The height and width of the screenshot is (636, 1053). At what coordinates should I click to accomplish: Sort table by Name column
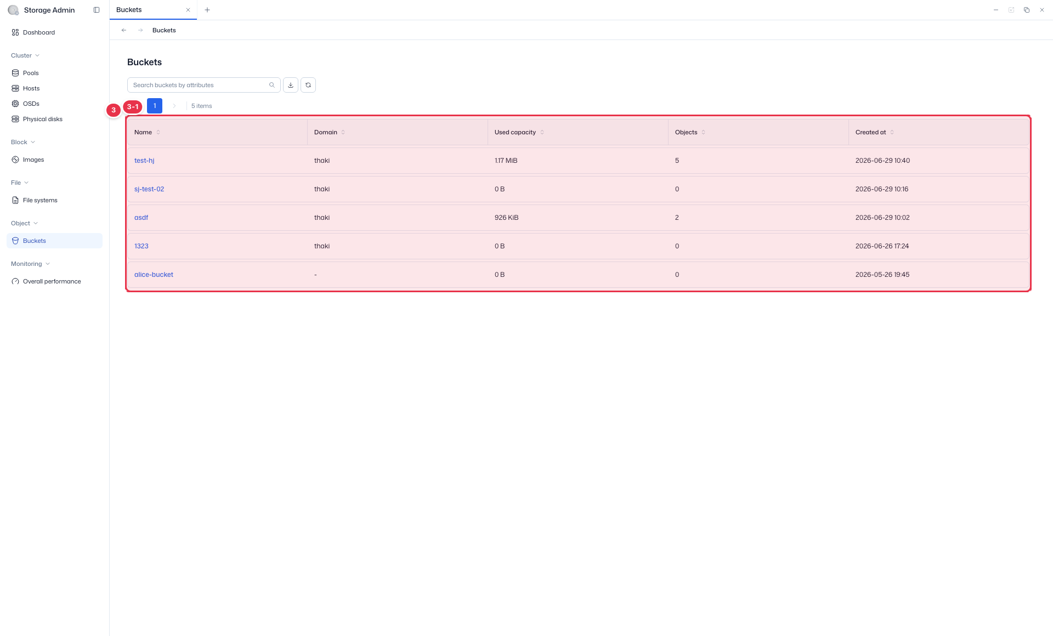[158, 132]
